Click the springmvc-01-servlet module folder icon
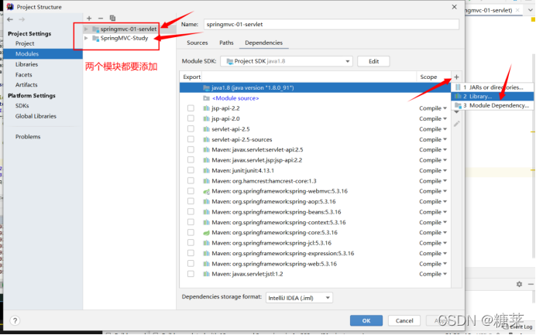Screen dimensions: 536x335 pyautogui.click(x=96, y=29)
